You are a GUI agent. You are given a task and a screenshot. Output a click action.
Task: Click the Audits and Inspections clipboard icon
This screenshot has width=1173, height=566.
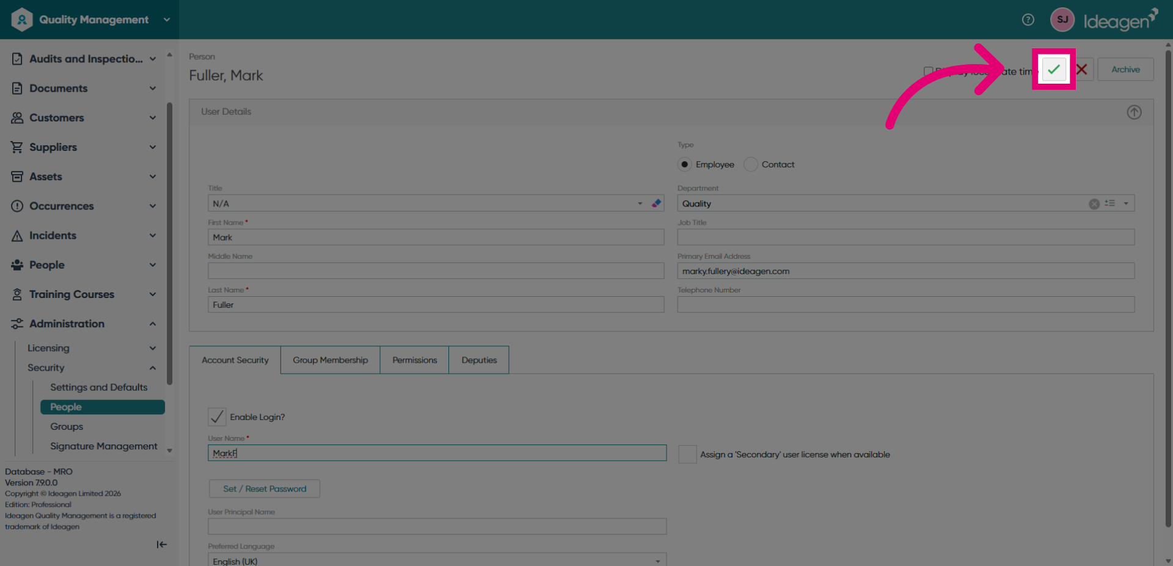[17, 59]
